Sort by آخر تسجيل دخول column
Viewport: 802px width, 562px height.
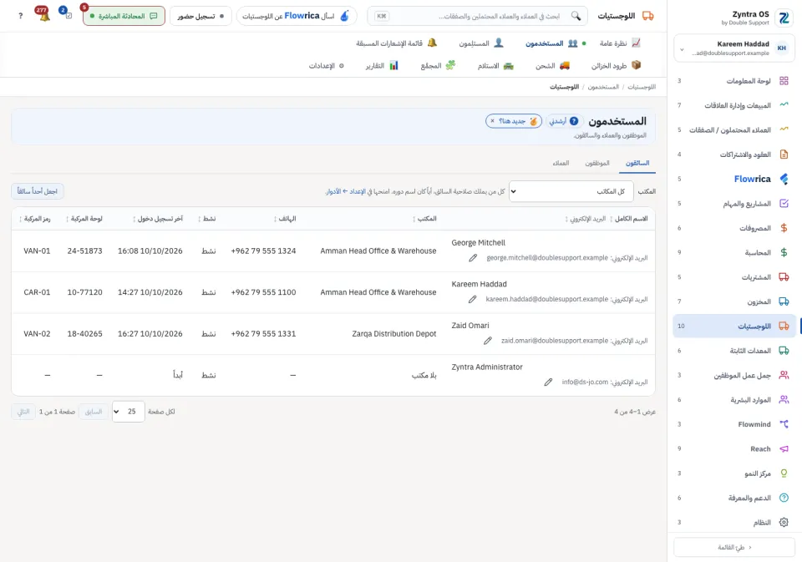158,219
